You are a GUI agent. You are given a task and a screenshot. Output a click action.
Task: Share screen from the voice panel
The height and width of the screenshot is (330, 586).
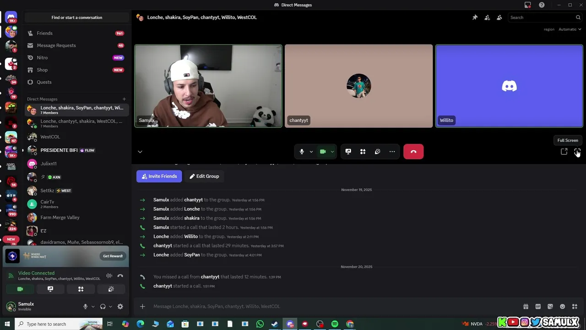[x=50, y=289]
